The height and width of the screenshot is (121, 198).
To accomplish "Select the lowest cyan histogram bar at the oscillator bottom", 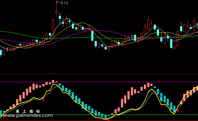I will [106, 116].
